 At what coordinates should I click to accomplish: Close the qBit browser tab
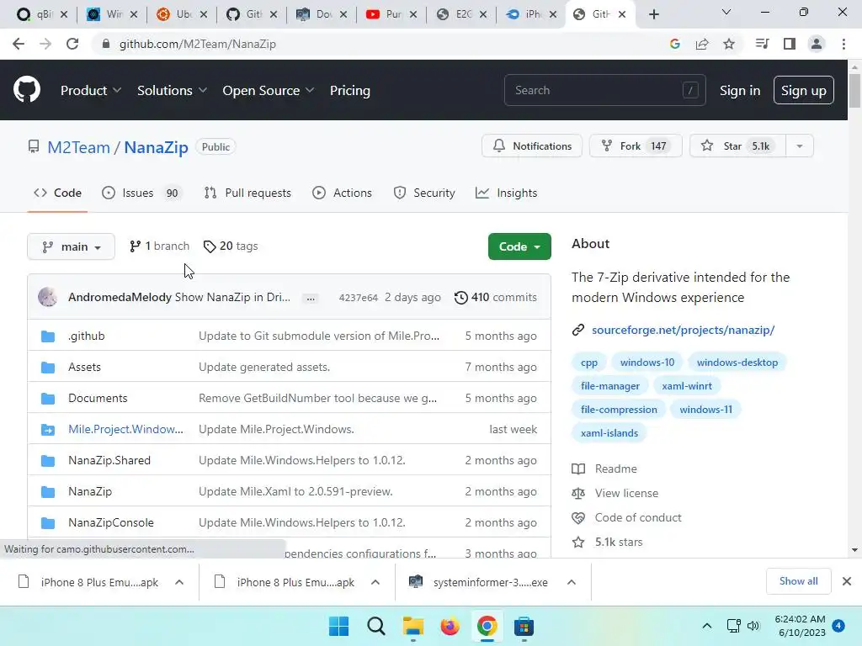(64, 14)
